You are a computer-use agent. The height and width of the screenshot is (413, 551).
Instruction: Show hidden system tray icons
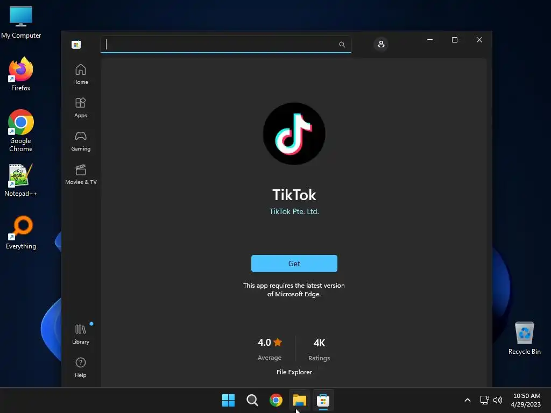[468, 400]
